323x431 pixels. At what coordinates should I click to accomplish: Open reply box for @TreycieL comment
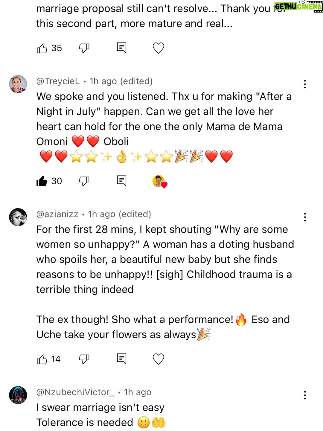(121, 181)
